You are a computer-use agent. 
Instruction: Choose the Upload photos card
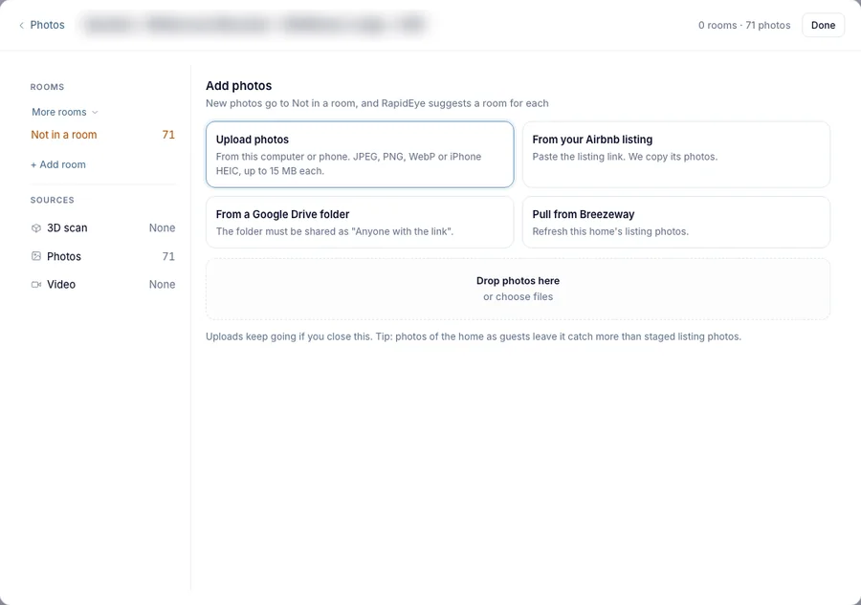coord(360,155)
